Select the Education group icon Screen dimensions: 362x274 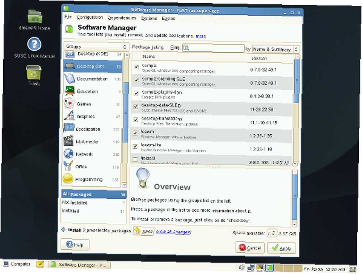(x=69, y=91)
